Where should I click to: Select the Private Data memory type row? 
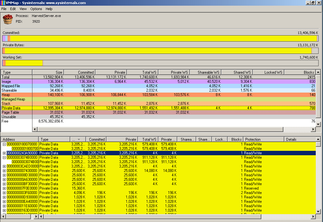[x=158, y=108]
